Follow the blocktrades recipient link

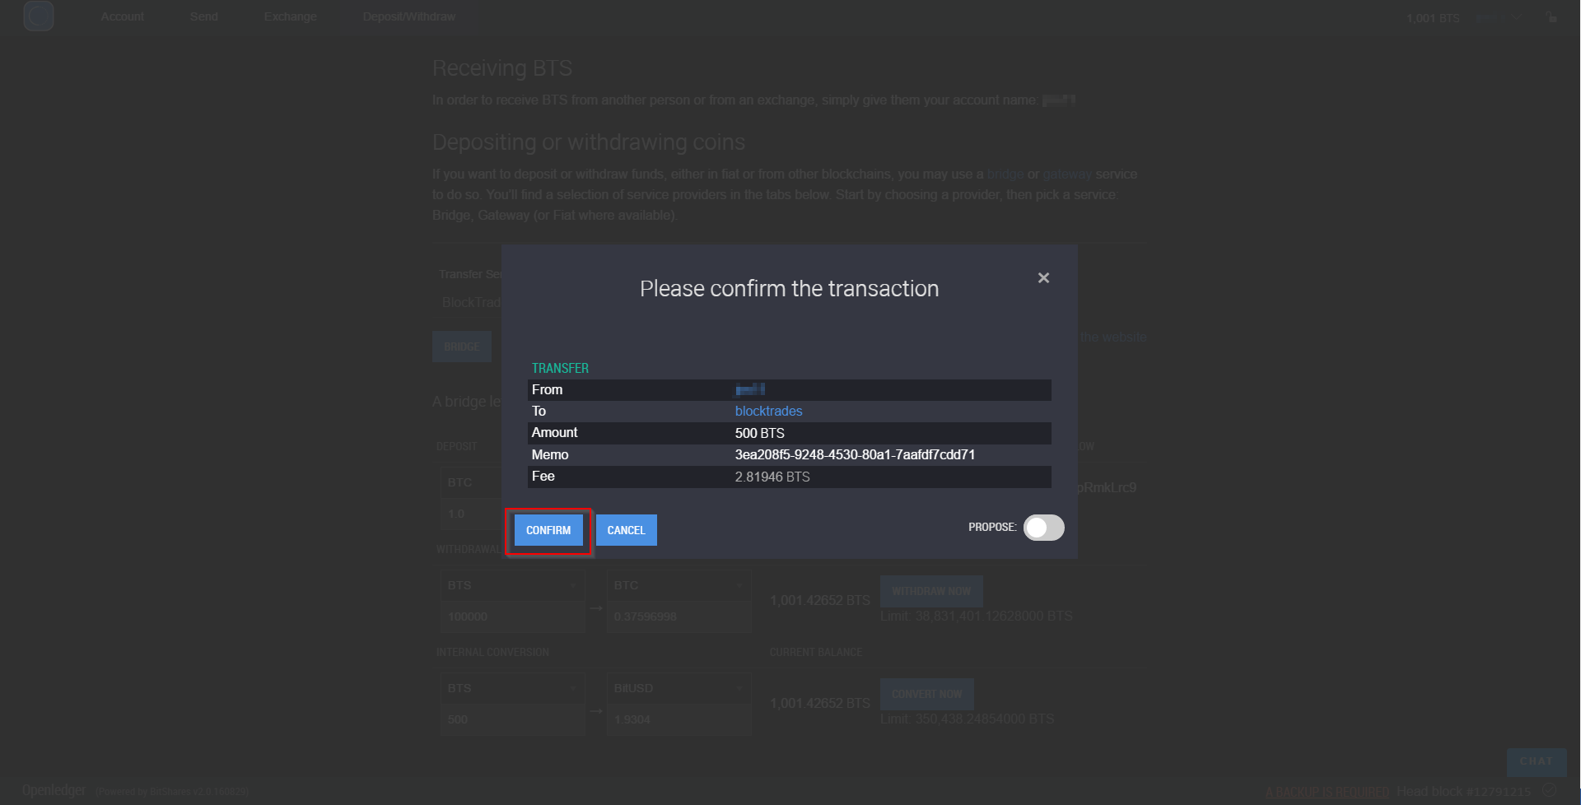pos(768,411)
